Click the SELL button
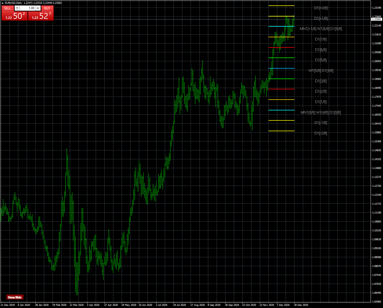The width and height of the screenshot is (383, 308). 8,8
